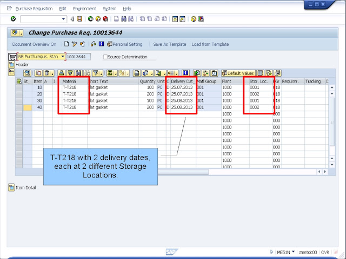Image resolution: width=346 pixels, height=259 pixels.
Task: Open the command field dropdown
Action: (x=63, y=19)
